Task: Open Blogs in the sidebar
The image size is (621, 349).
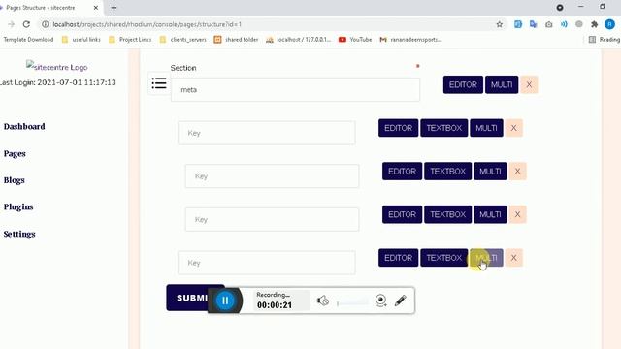Action: click(x=15, y=180)
